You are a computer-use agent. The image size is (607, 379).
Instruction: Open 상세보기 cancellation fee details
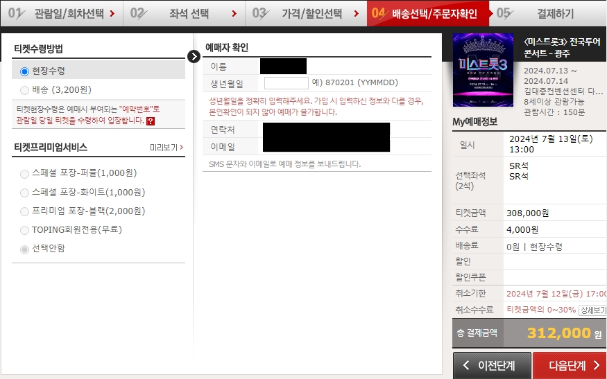tap(592, 310)
